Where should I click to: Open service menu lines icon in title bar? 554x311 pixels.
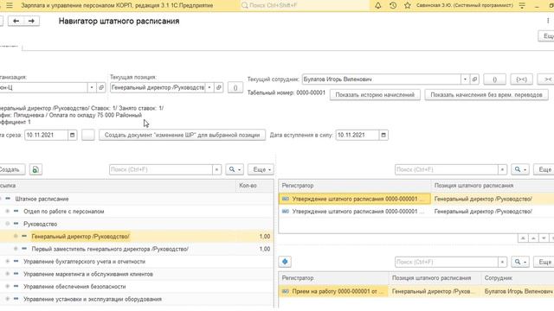[522, 6]
